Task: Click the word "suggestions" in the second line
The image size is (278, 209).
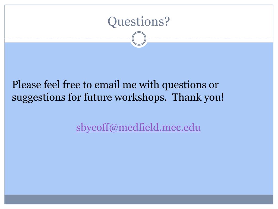Action: pyautogui.click(x=39, y=98)
